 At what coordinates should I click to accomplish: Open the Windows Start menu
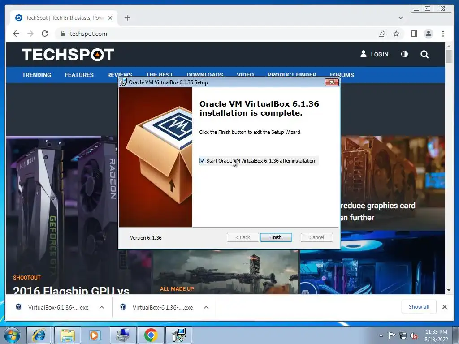(x=12, y=335)
